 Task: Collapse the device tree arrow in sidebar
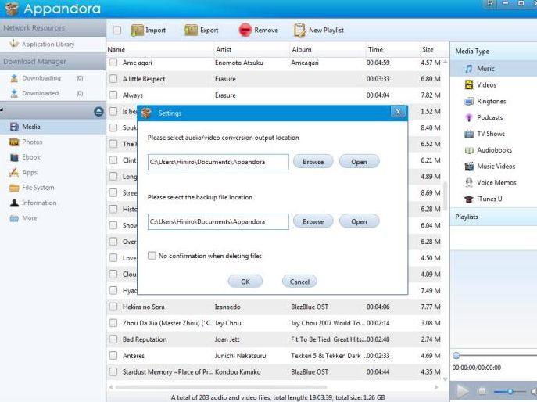click(2, 110)
